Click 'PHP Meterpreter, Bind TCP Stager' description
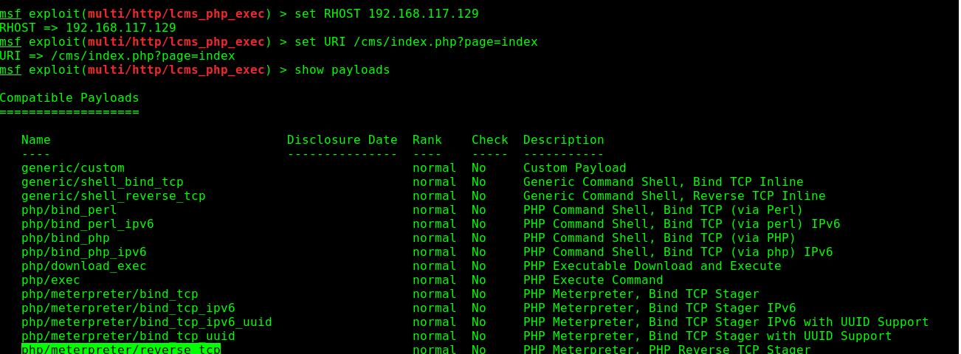Image resolution: width=961 pixels, height=354 pixels. click(x=641, y=294)
